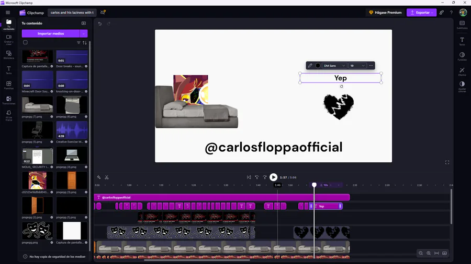Fit timeline to screen icon
Image resolution: width=471 pixels, height=264 pixels.
(x=437, y=253)
